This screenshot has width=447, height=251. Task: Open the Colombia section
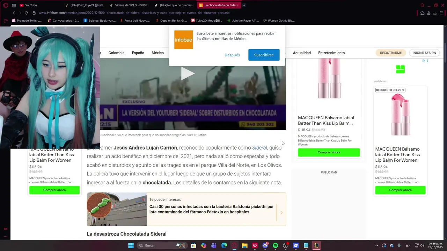tap(116, 53)
